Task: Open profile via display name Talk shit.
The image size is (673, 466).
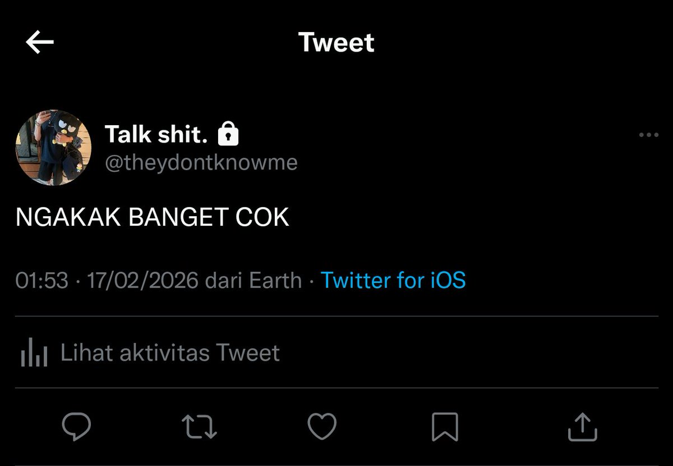Action: (156, 134)
